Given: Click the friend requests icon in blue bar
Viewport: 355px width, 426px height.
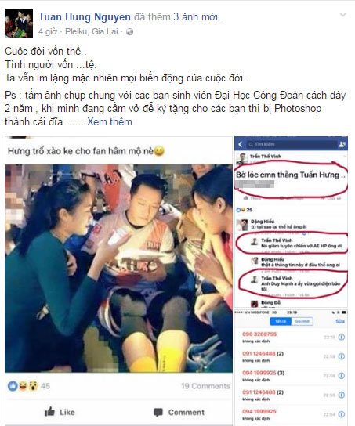Looking at the screenshot, I should tap(342, 144).
